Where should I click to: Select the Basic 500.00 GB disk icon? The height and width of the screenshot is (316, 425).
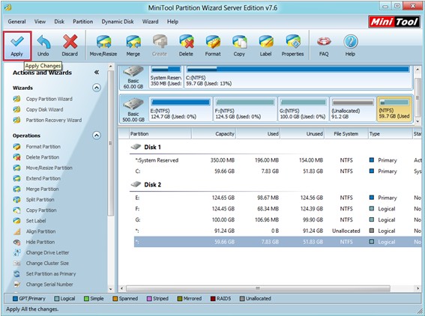133,109
